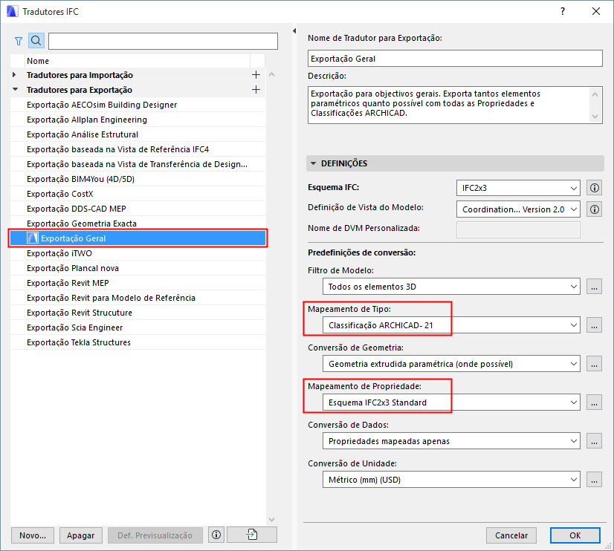
Task: Click into the Descrição text area
Action: 449,105
